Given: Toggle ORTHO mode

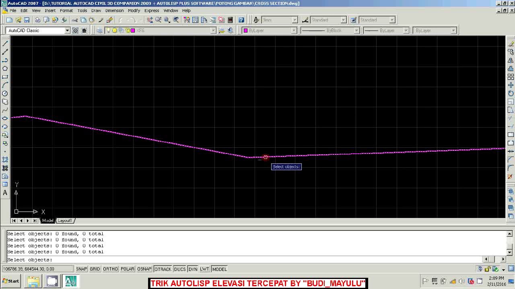Looking at the screenshot, I should [110, 269].
